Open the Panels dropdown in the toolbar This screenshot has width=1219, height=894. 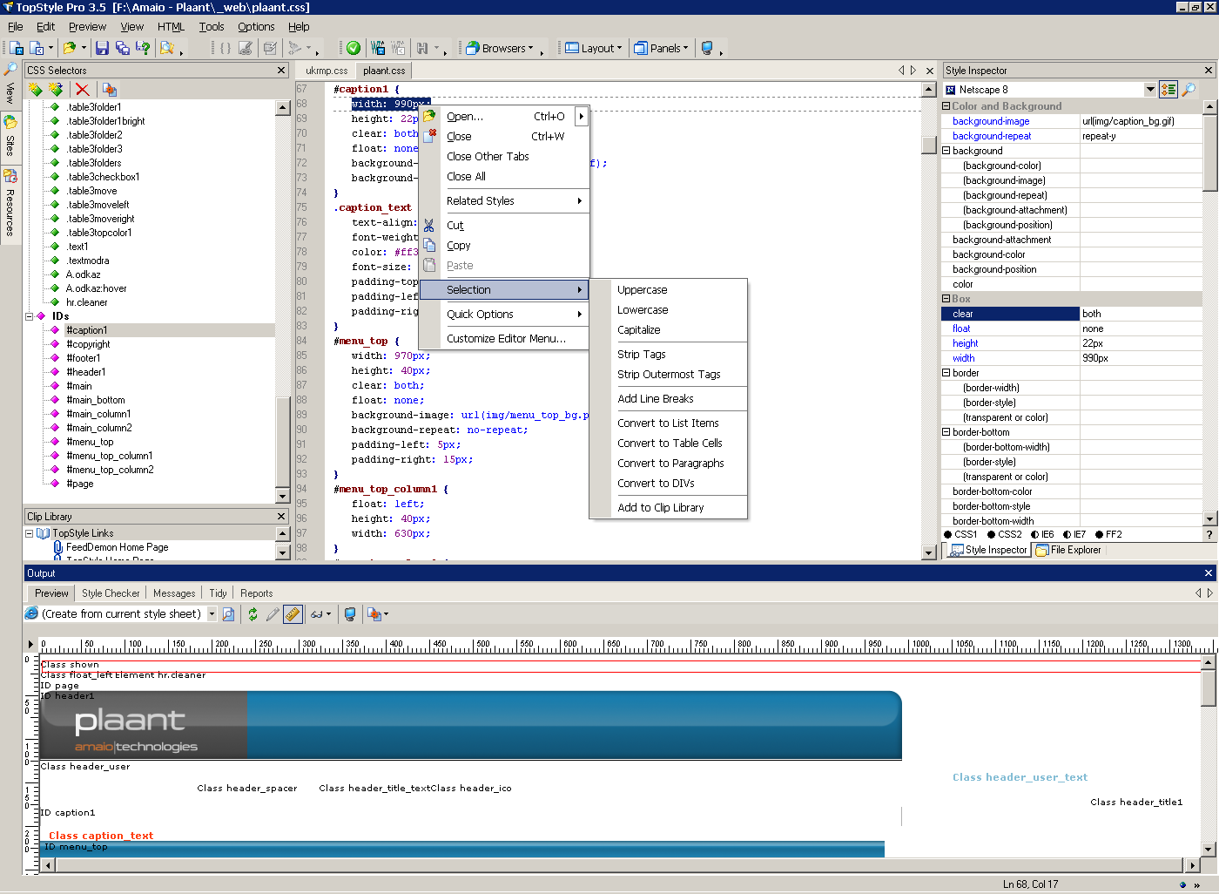coord(661,48)
